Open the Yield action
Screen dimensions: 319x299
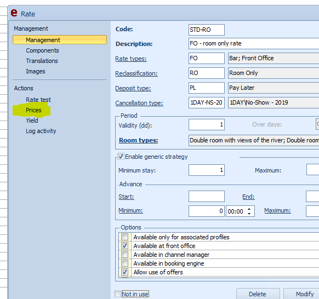[32, 120]
